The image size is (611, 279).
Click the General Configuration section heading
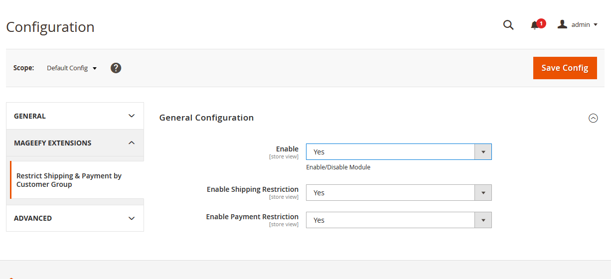206,118
